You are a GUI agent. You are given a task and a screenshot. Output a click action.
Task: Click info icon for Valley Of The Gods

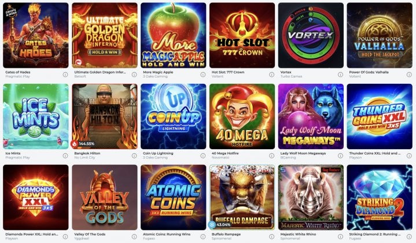click(134, 237)
